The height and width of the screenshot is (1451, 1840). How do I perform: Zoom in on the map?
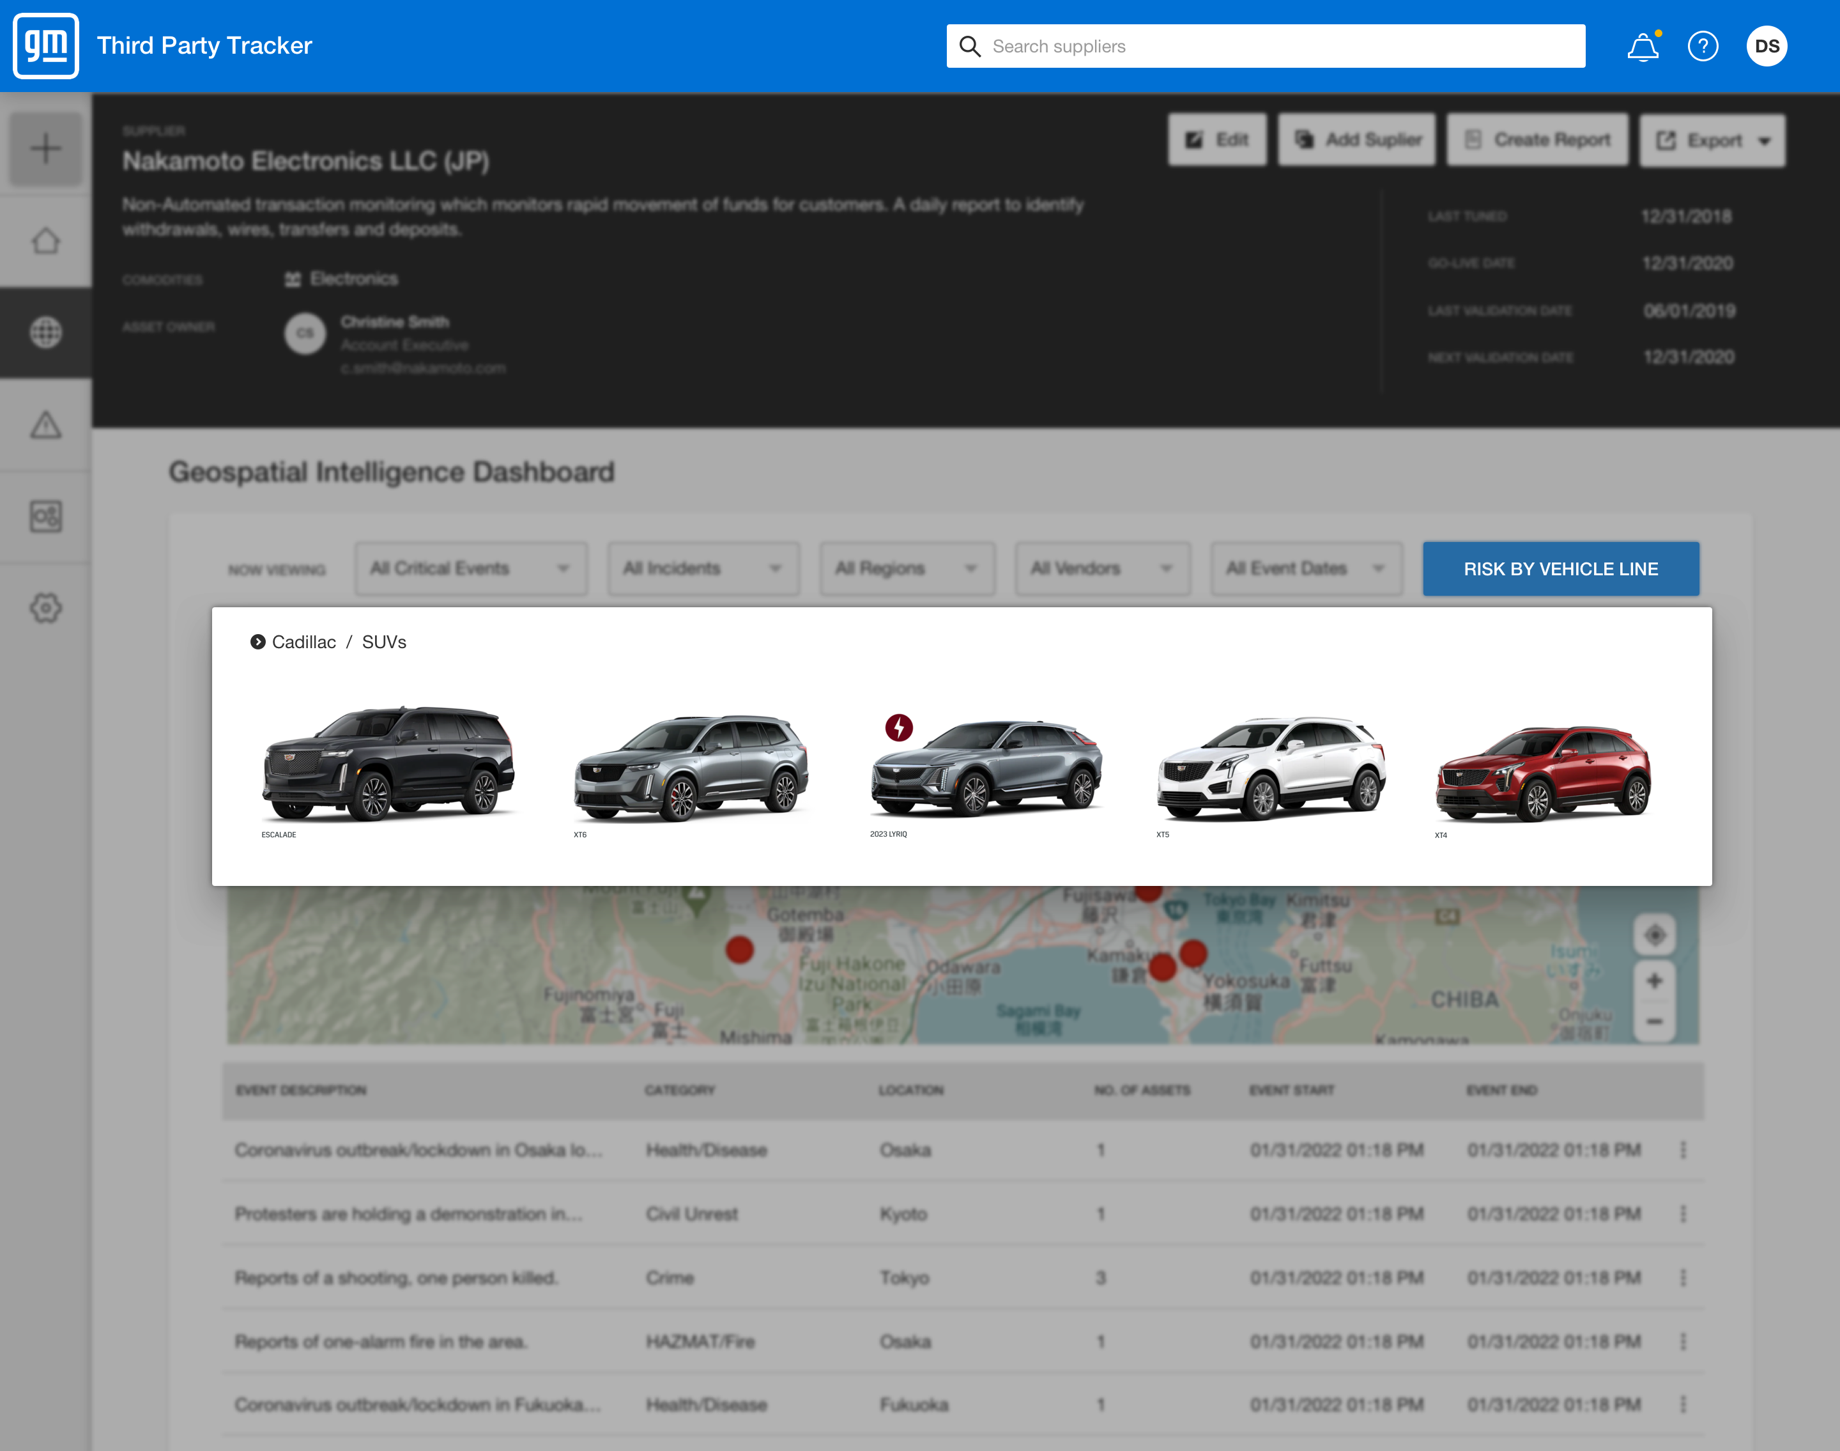(1654, 981)
